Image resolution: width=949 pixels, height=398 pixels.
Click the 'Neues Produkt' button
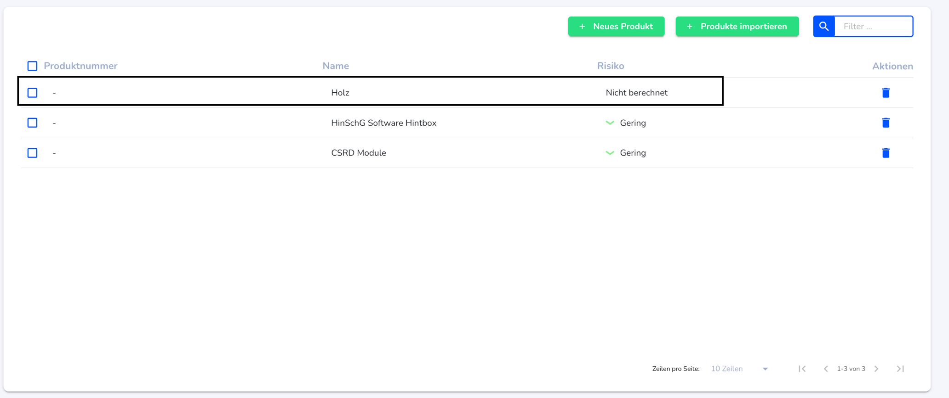pyautogui.click(x=616, y=26)
